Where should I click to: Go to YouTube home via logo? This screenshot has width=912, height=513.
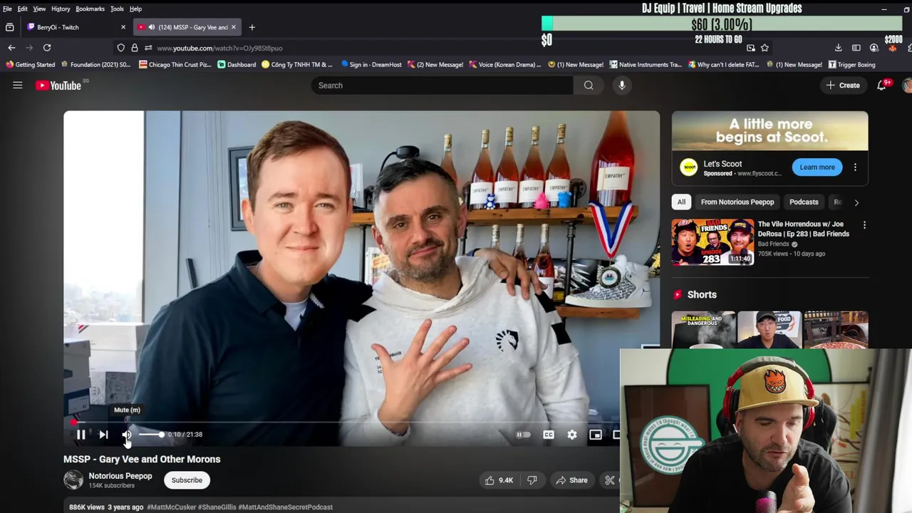click(x=60, y=85)
